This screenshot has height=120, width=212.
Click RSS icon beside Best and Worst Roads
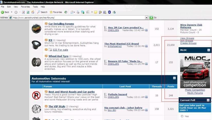[x=46, y=92]
